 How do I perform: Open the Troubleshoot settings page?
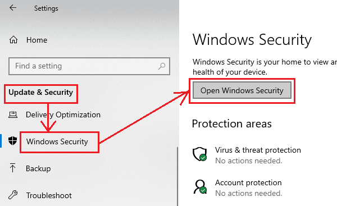49,195
